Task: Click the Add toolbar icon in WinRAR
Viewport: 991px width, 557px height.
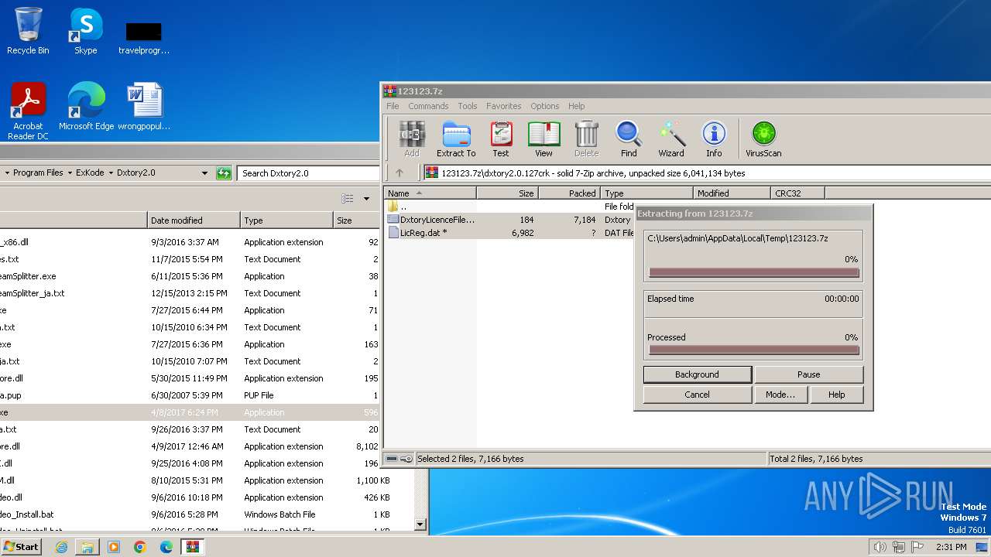Action: tap(412, 139)
